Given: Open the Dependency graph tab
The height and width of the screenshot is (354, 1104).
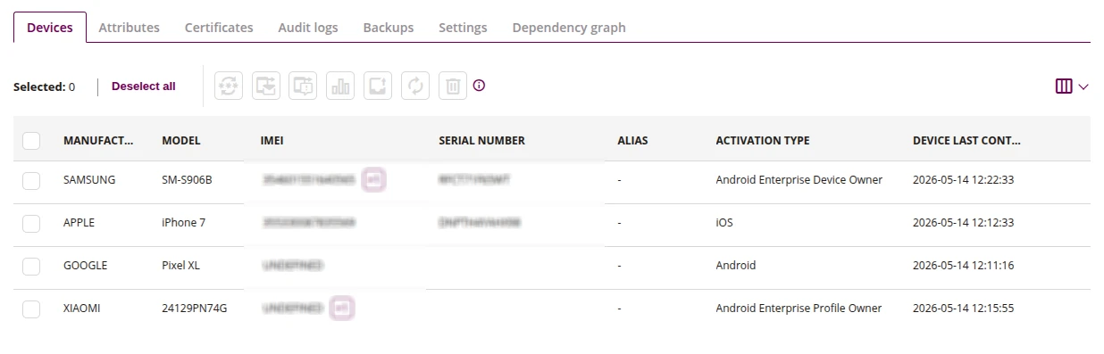Looking at the screenshot, I should [x=569, y=28].
